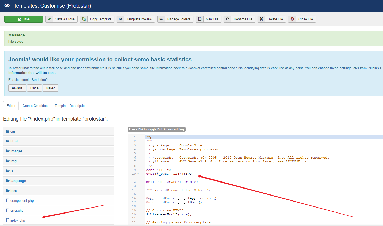Click Save & Close label
Viewport: 383px width, 226px height.
65,19
